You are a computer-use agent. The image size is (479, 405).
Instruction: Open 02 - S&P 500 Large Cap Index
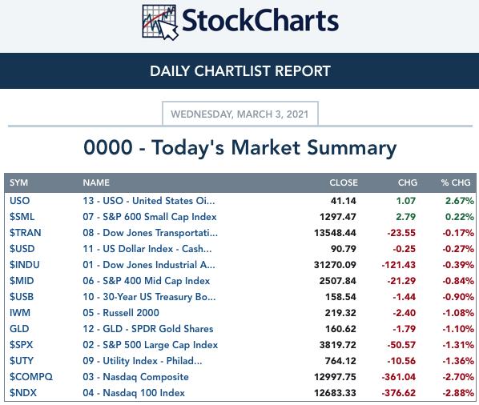(x=150, y=345)
